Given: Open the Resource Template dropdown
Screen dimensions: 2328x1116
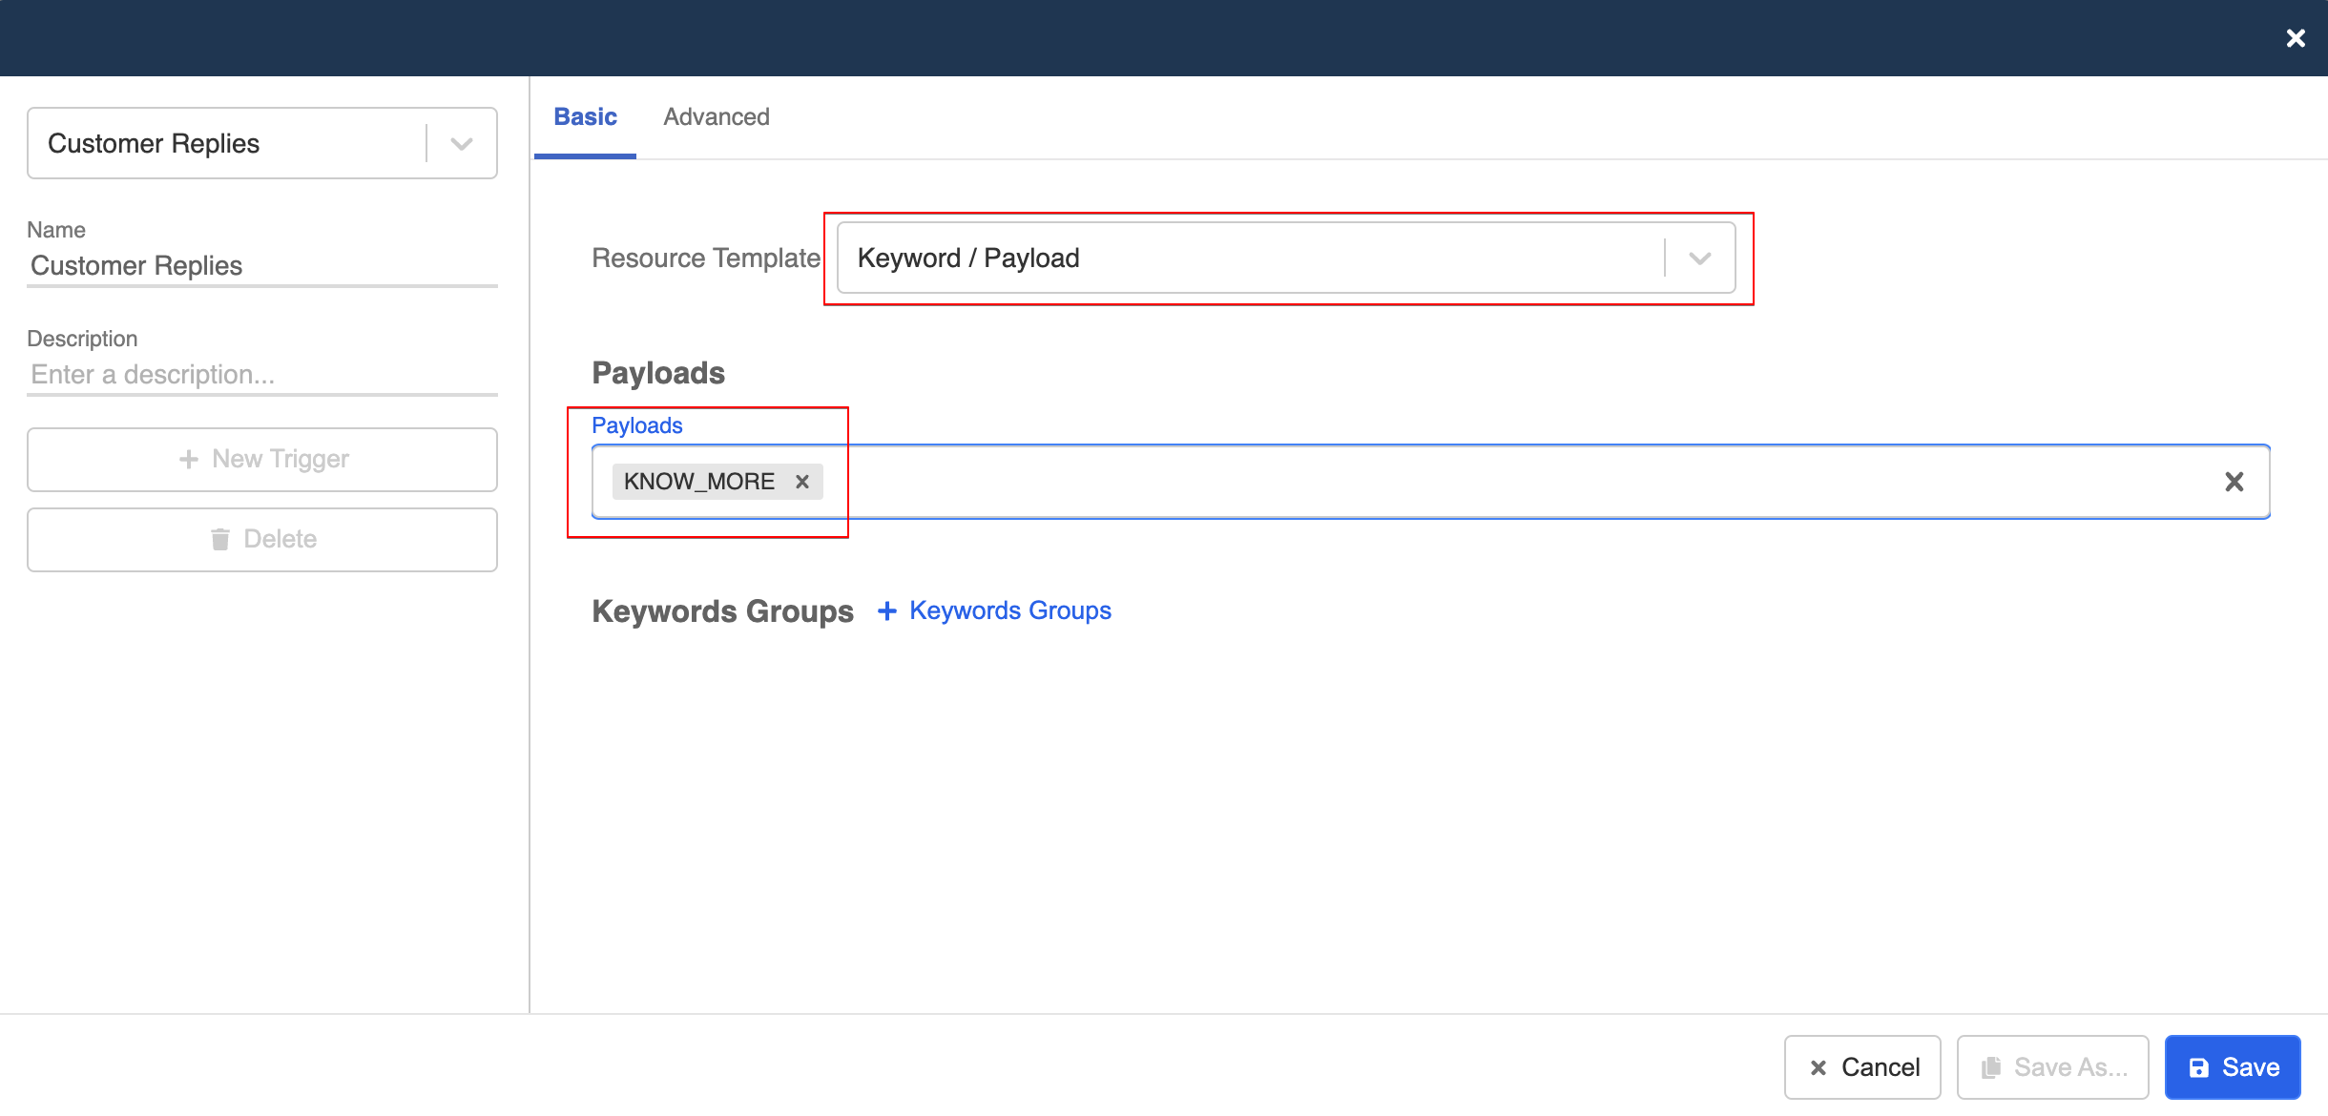Looking at the screenshot, I should (x=1697, y=257).
